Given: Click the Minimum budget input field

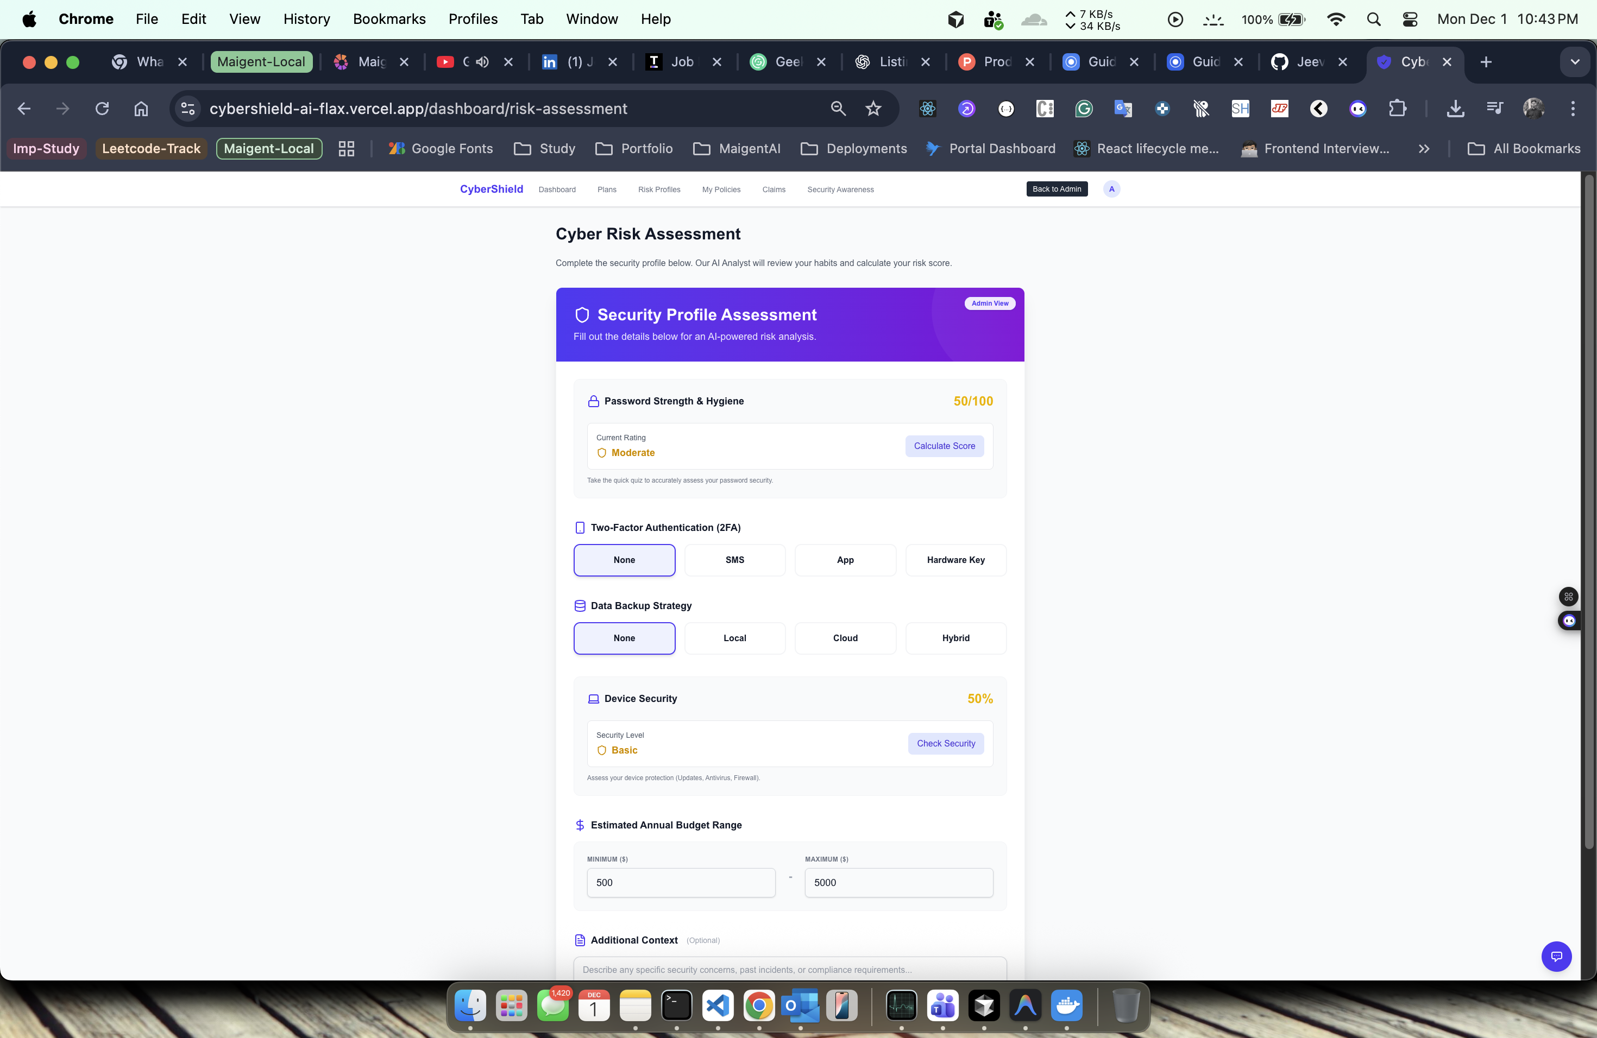Looking at the screenshot, I should pyautogui.click(x=681, y=882).
